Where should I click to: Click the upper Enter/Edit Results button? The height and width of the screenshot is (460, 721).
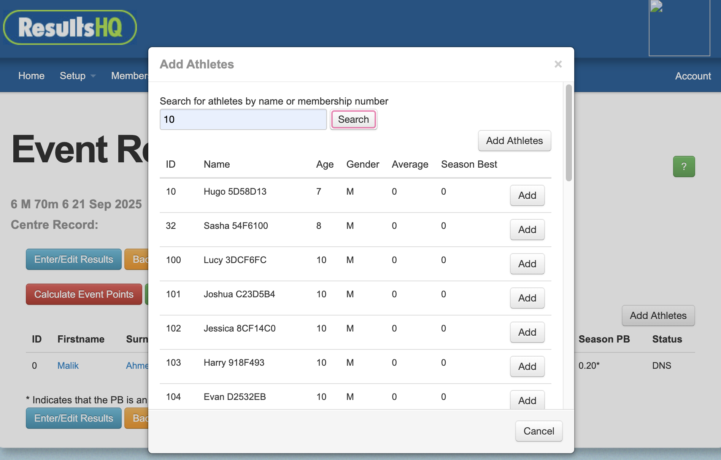tap(74, 259)
